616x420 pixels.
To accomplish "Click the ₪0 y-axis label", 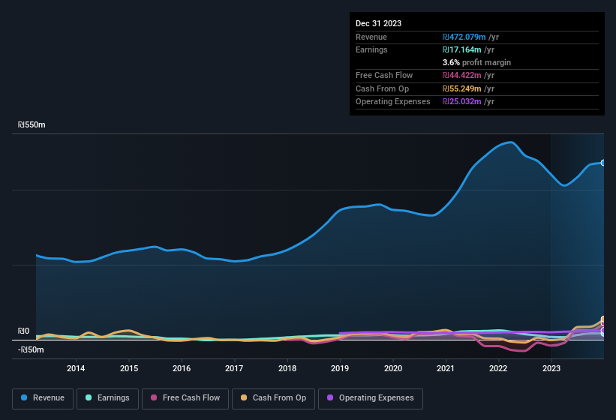I will (x=23, y=331).
